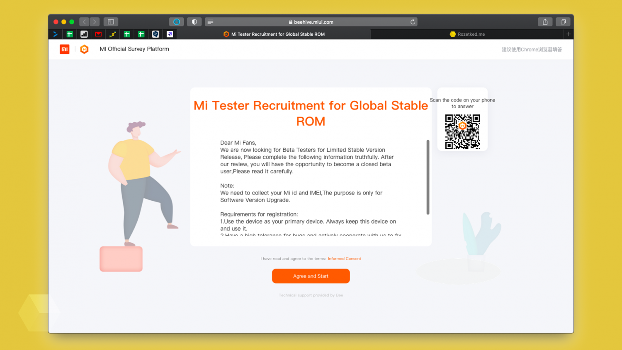The width and height of the screenshot is (622, 350).
Task: Open a new tab with plus button
Action: [569, 34]
